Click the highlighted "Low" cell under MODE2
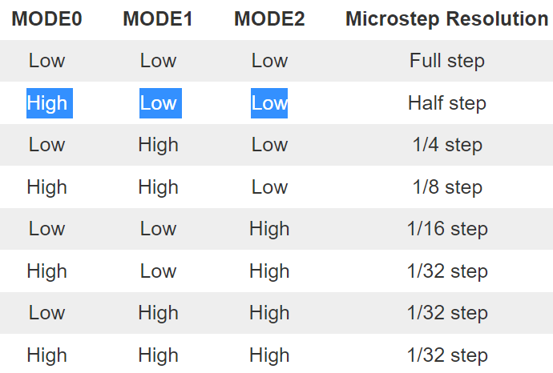 tap(269, 103)
